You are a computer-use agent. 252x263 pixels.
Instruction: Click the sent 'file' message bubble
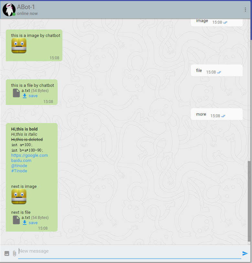(x=217, y=70)
